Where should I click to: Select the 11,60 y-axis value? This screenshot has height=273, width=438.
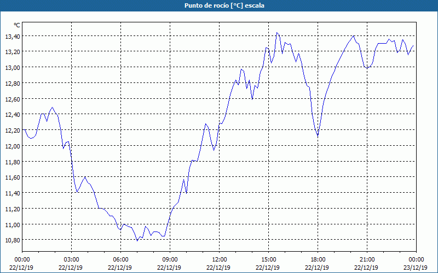point(12,177)
